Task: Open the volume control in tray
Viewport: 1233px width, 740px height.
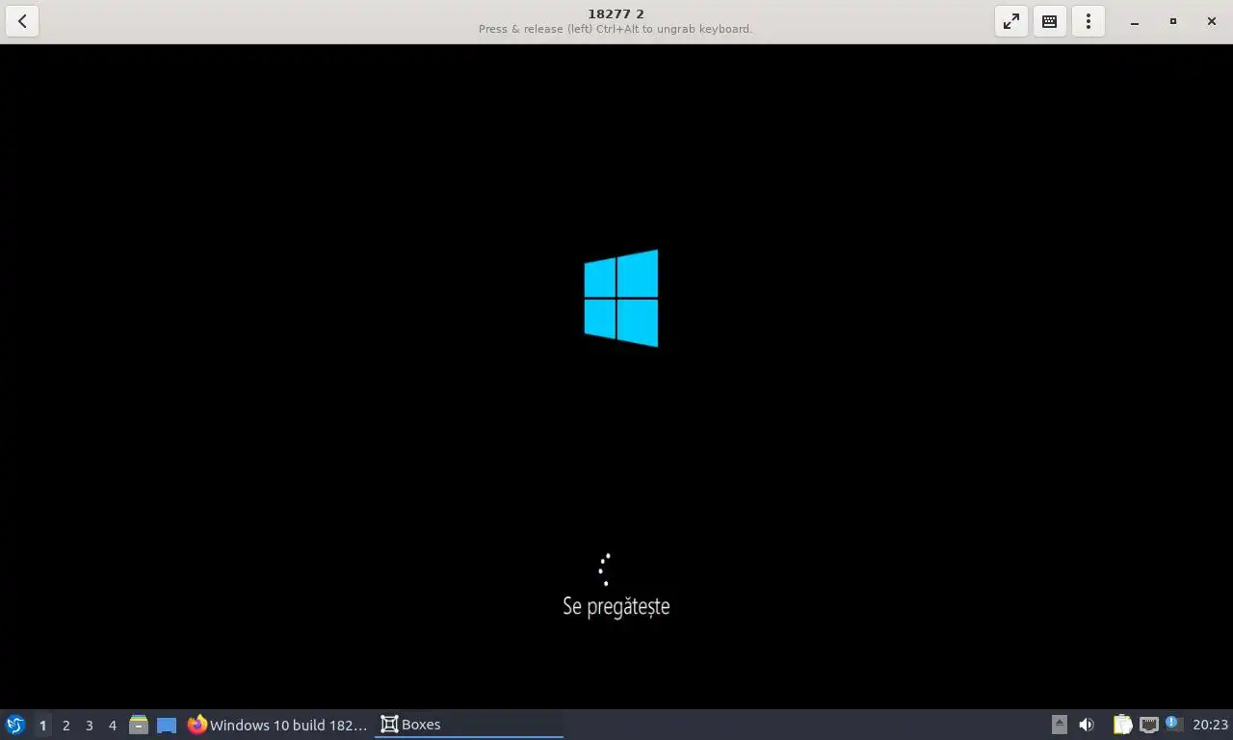Action: (x=1087, y=725)
